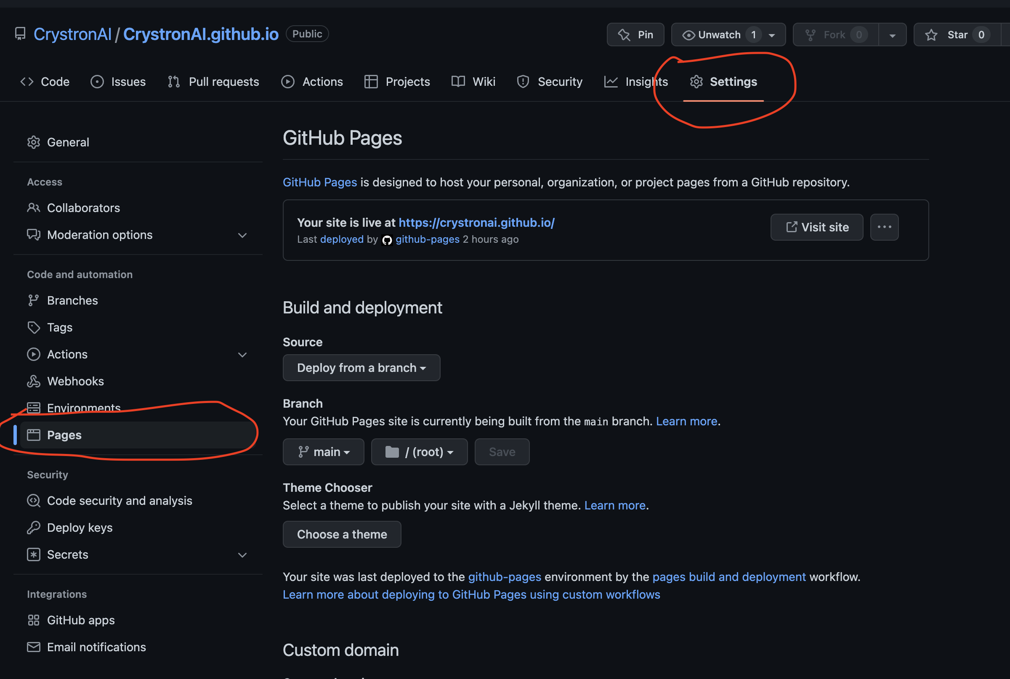
Task: Expand the Secrets chevron
Action: click(242, 555)
